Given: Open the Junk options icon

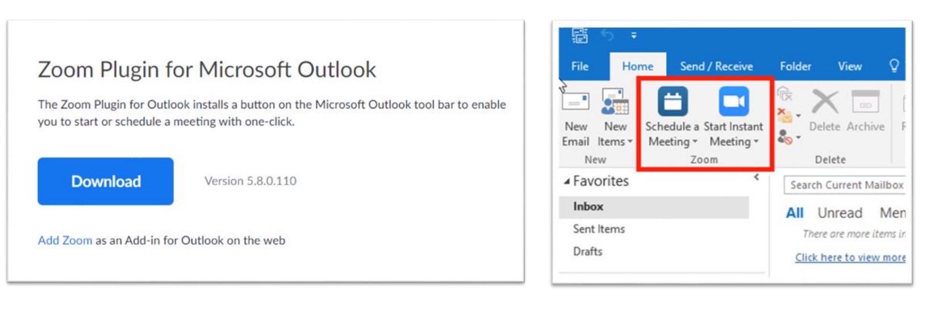Looking at the screenshot, I should pyautogui.click(x=787, y=137).
